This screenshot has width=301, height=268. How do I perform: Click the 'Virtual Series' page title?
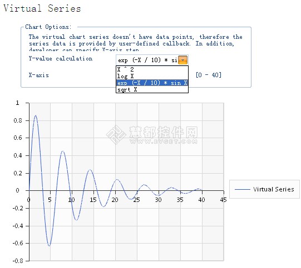tap(42, 8)
